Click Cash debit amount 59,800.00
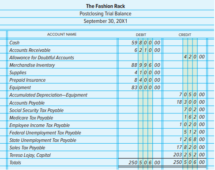 [x=146, y=43]
